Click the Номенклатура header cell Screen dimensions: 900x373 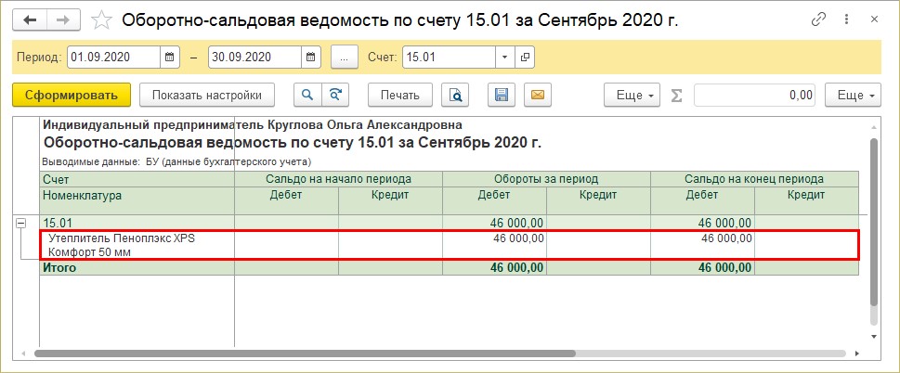pos(137,200)
